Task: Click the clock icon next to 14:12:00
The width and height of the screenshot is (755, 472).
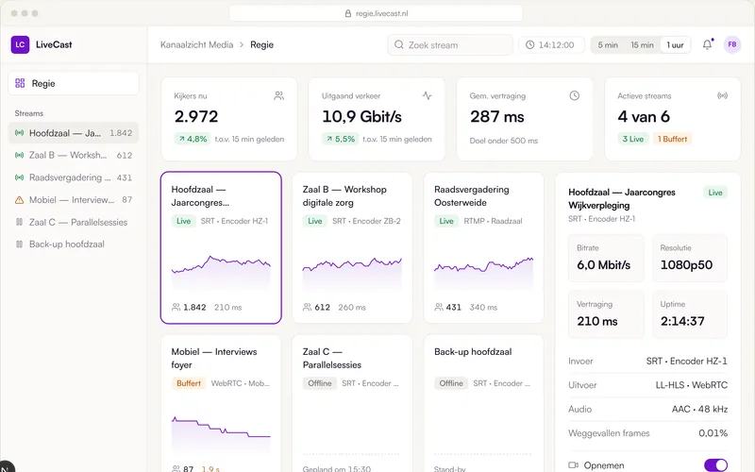Action: (x=529, y=44)
